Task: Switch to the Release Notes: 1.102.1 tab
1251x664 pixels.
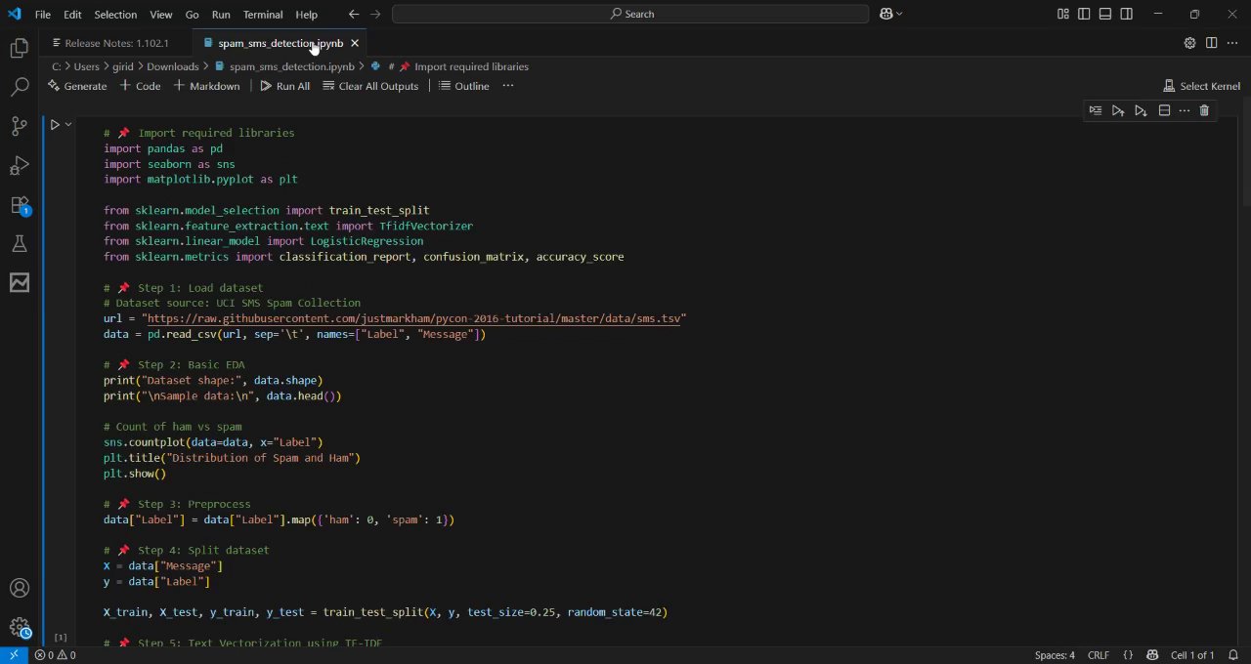Action: [116, 43]
